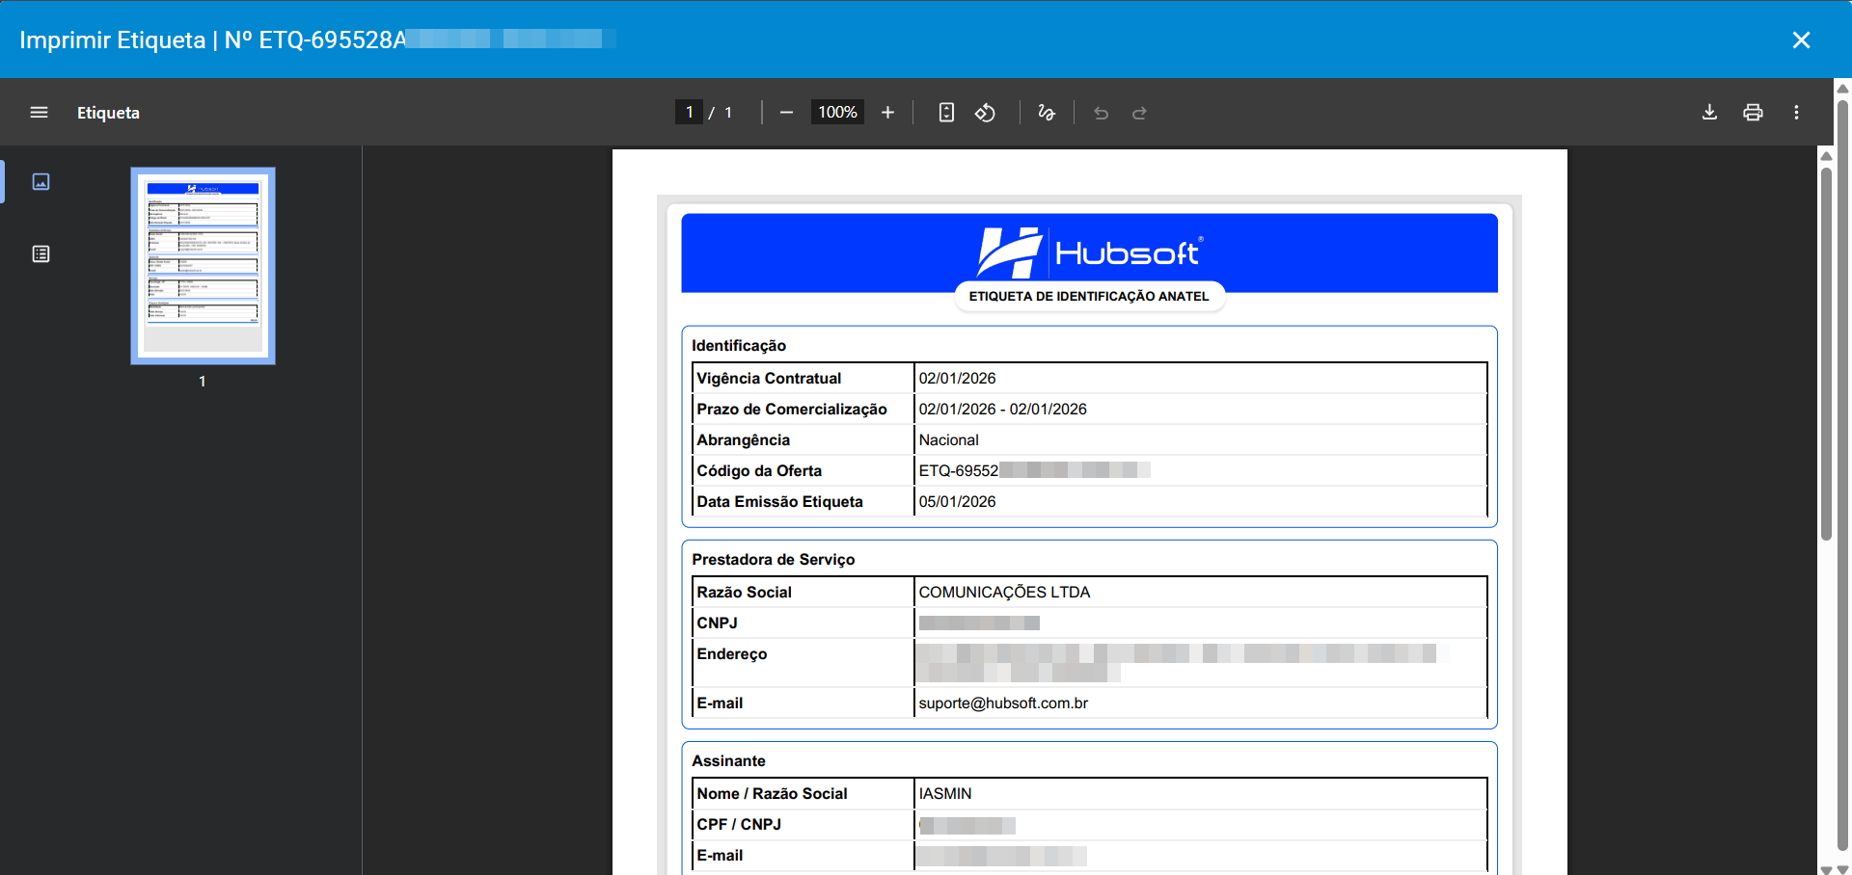The height and width of the screenshot is (875, 1852).
Task: Click the page number input field
Action: tap(690, 112)
